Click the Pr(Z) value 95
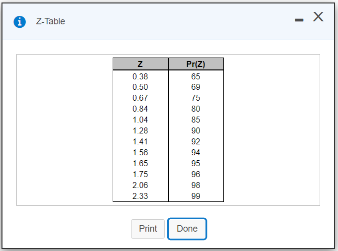 pos(196,163)
